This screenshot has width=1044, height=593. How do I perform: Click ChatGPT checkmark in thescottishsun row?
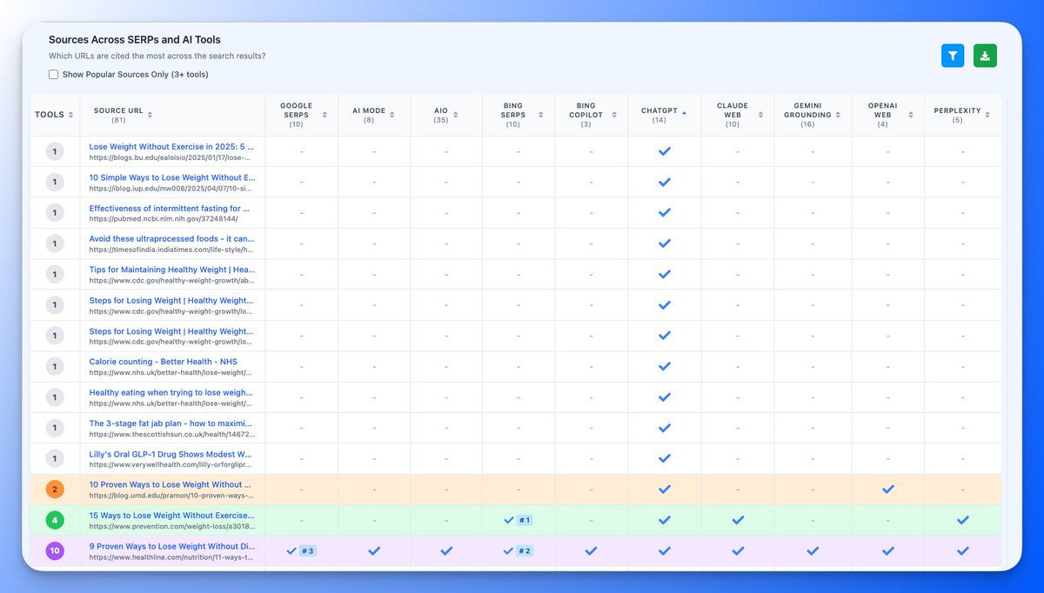(x=665, y=428)
